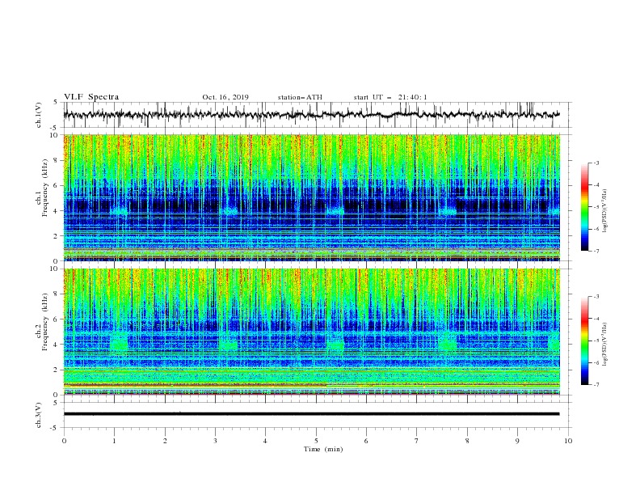Screen dimensions: 640x495
Task: Click the lower colorbar "log(PSD)(V²/Hz)" label
Action: click(x=604, y=345)
